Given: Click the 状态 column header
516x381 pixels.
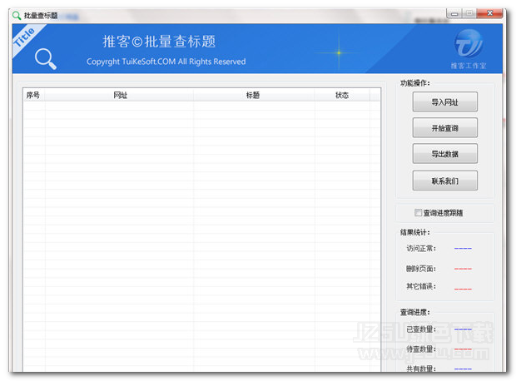Looking at the screenshot, I should [x=342, y=95].
